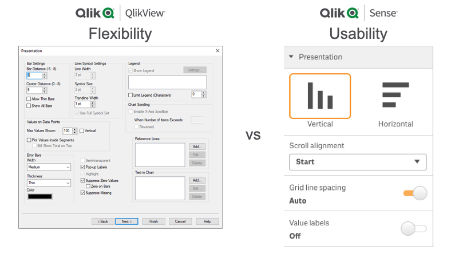The width and height of the screenshot is (451, 254).
Task: Open the Error Bars Width Medium dropdown
Action: [x=49, y=167]
